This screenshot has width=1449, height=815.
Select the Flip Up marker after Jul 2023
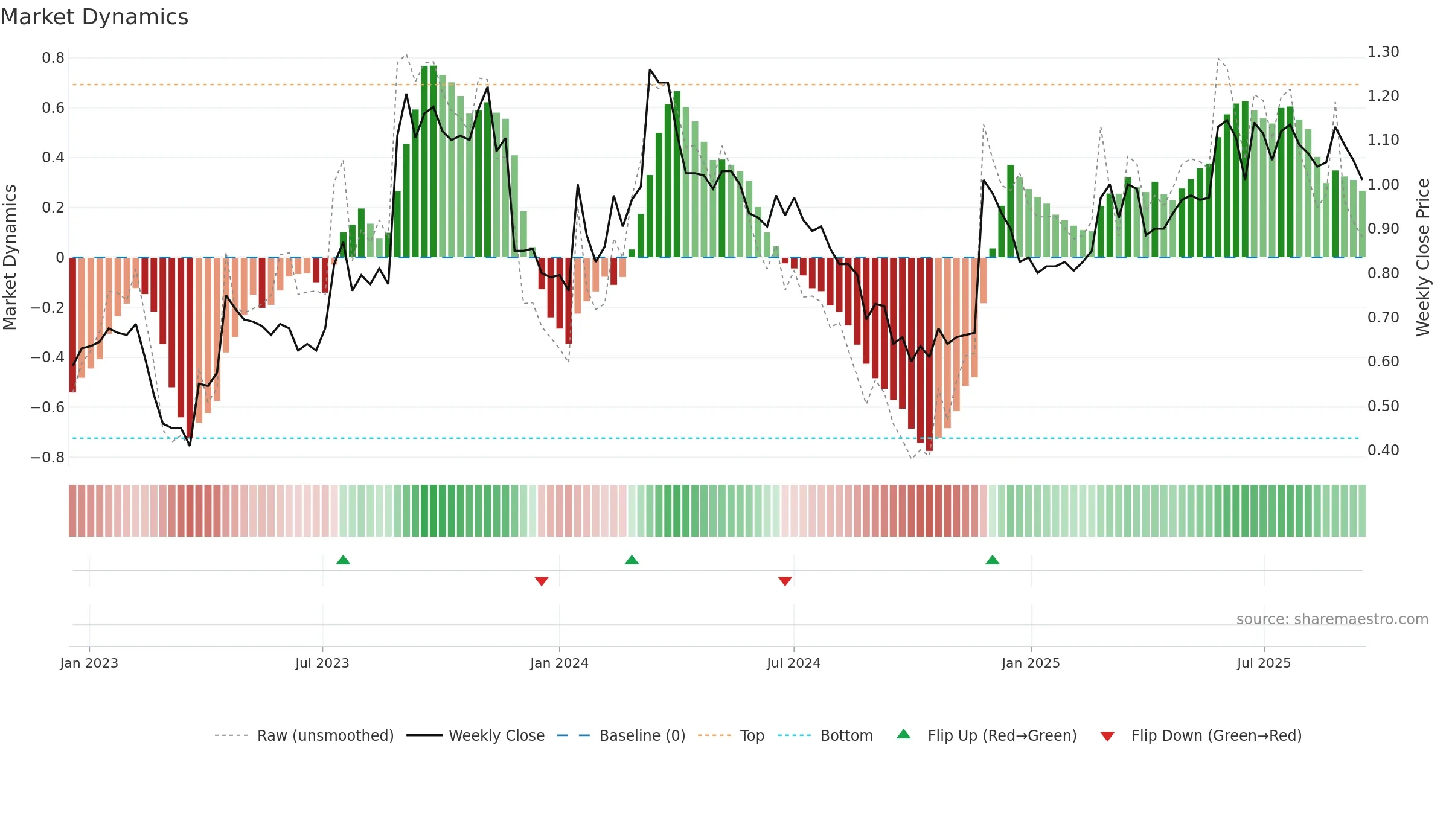click(x=343, y=560)
